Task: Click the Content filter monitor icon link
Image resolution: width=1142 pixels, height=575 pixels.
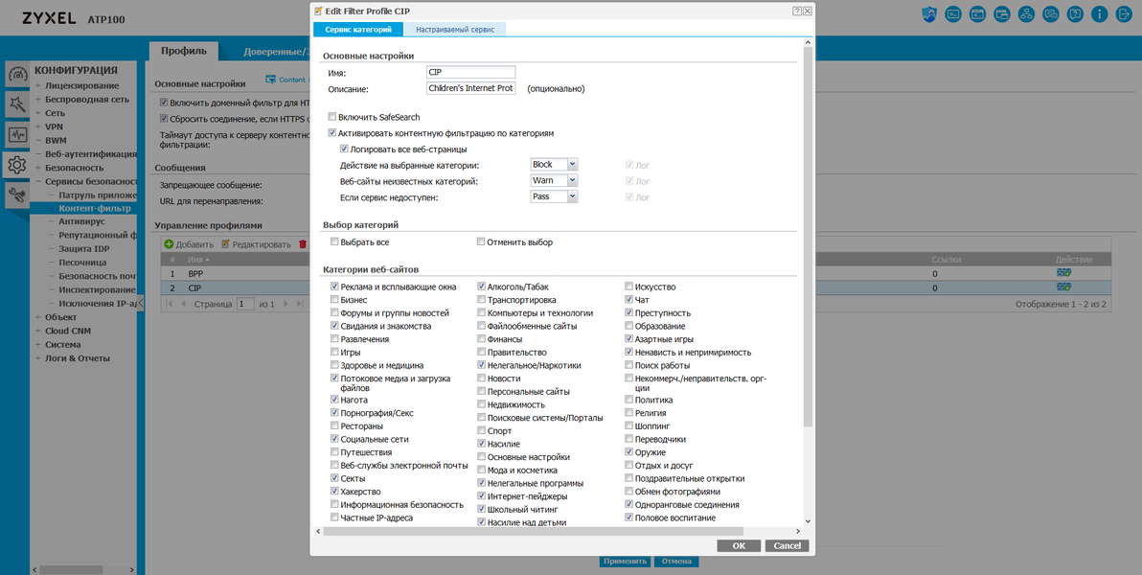Action: pos(270,80)
